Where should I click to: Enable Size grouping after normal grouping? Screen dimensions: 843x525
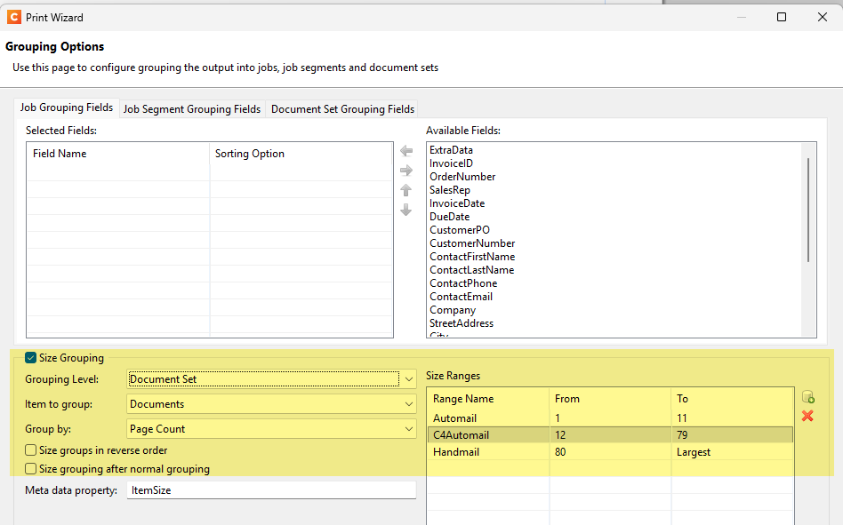(x=31, y=469)
